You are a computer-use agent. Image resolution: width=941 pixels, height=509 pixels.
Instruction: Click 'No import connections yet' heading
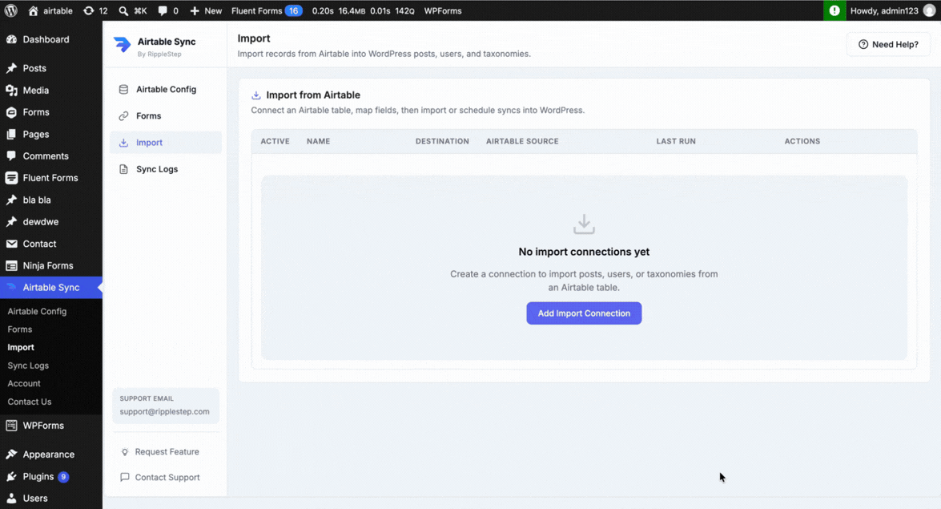click(584, 252)
